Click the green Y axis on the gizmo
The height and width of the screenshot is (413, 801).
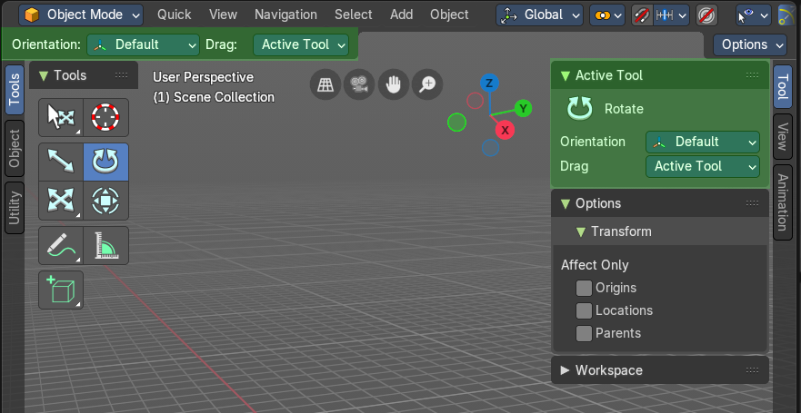(523, 108)
